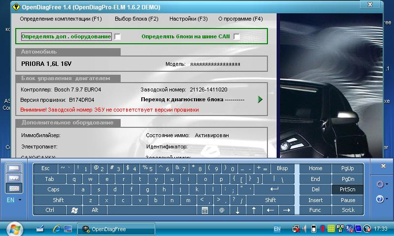Image resolution: width=394 pixels, height=236 pixels.
Task: Open the Windows Start menu orb
Action: tap(15, 229)
